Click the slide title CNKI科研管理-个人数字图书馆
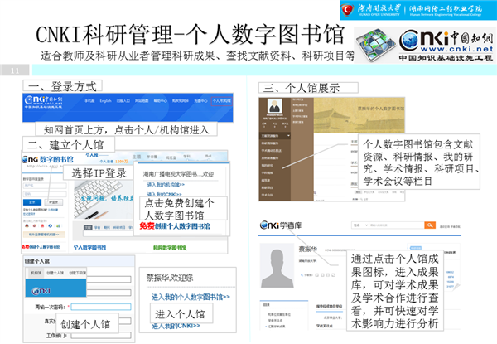This screenshot has width=497, height=344. tap(191, 34)
